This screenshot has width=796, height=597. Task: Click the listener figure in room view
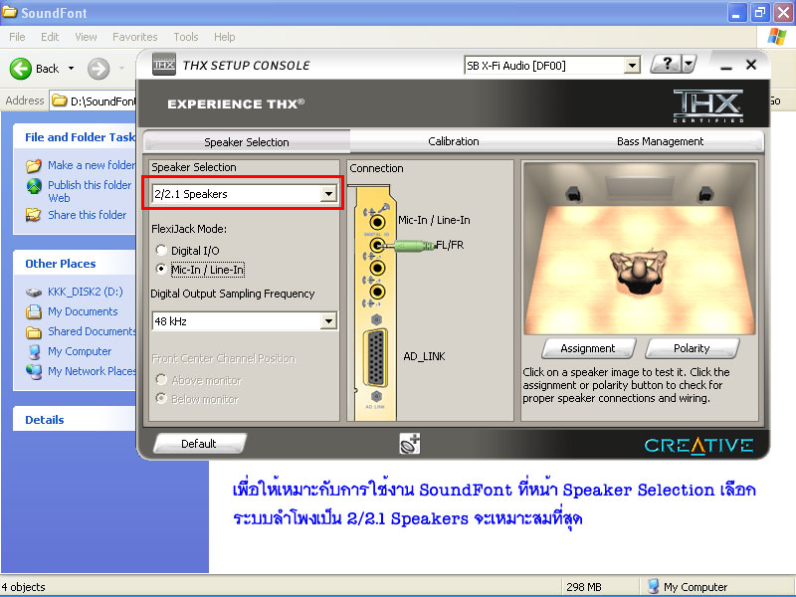[638, 272]
